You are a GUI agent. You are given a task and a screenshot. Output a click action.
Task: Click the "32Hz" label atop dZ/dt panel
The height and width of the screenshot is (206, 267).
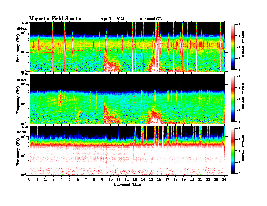[25, 127]
